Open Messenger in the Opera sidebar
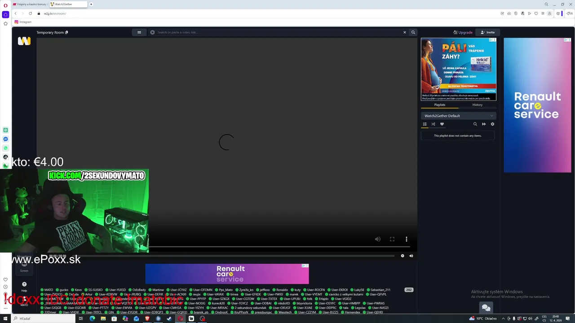575x323 pixels. tap(5, 139)
